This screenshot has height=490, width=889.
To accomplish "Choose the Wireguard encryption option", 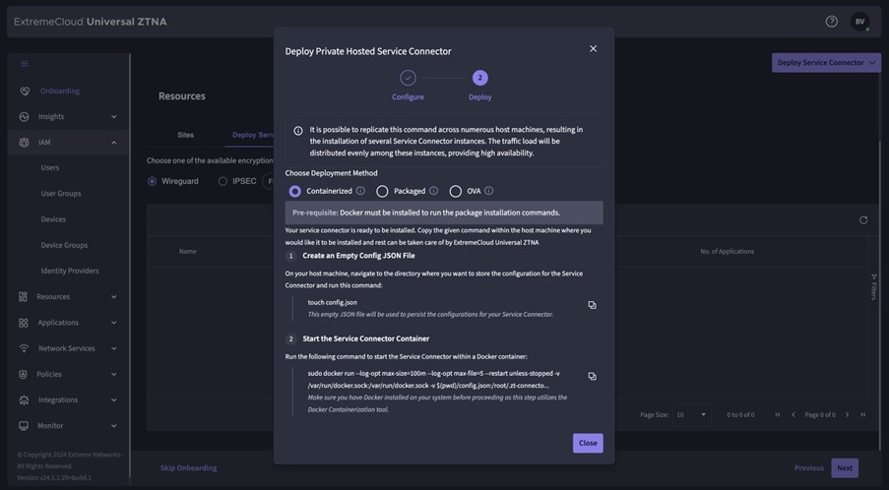I will [153, 181].
